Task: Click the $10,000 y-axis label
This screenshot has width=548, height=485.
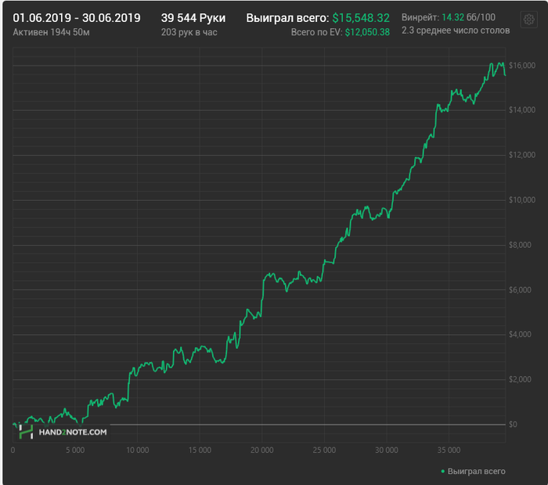Action: 522,199
